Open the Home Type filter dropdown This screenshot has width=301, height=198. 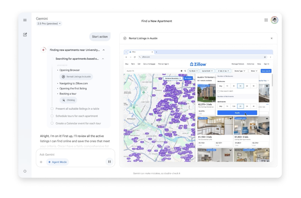pos(240,71)
